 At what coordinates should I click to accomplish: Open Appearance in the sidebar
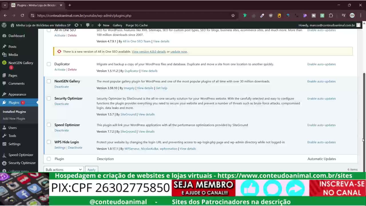point(17,94)
